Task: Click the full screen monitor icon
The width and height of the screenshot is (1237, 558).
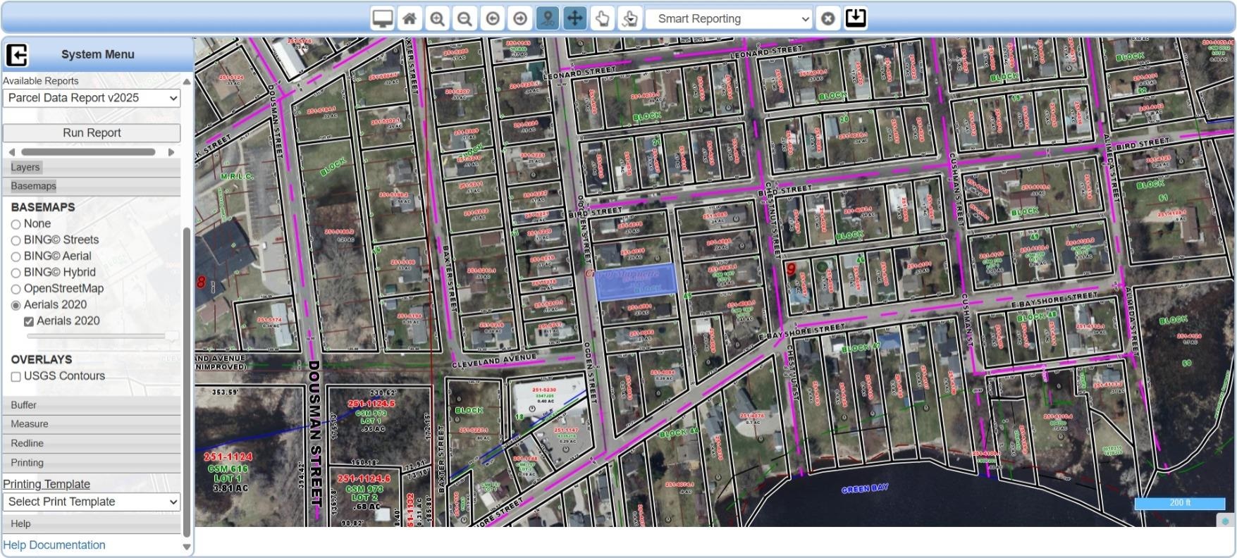Action: tap(383, 18)
